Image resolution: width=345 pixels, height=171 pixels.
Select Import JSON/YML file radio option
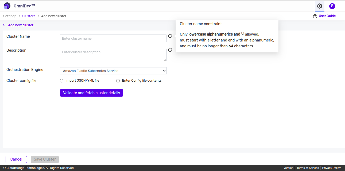coord(62,81)
